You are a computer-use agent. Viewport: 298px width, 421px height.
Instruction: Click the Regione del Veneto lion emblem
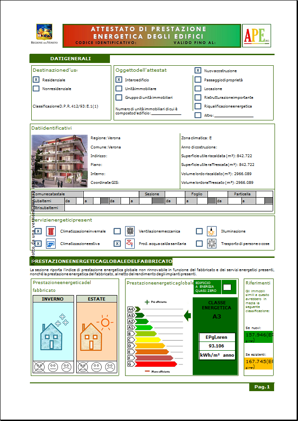coord(44,32)
